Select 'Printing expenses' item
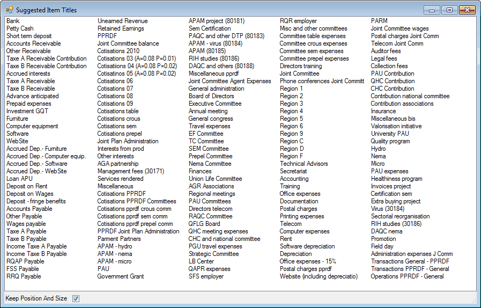 tap(302, 216)
